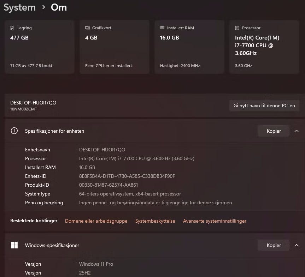Click the Windows 11 Pro version value
The image size is (305, 277).
[96, 264]
